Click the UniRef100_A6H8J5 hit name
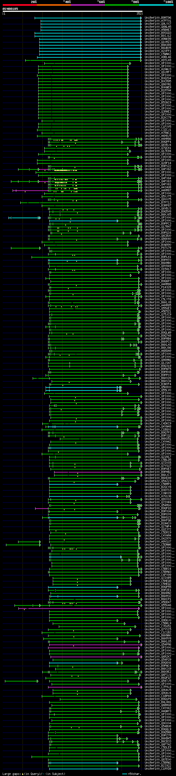This screenshot has height=776, width=176. point(158,136)
